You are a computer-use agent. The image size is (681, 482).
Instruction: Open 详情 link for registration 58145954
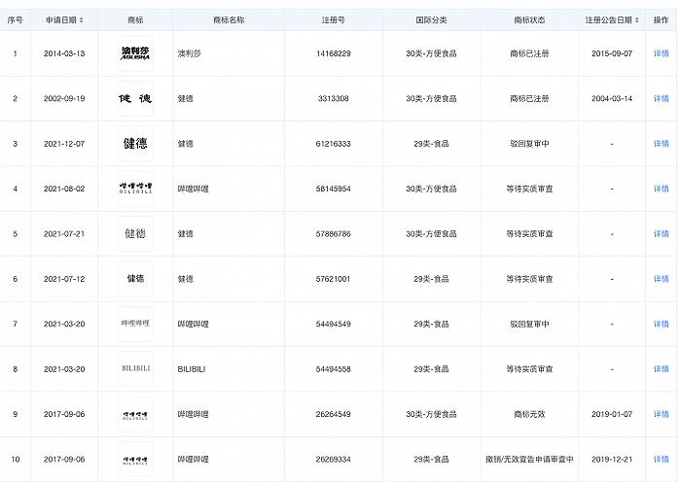tap(661, 189)
